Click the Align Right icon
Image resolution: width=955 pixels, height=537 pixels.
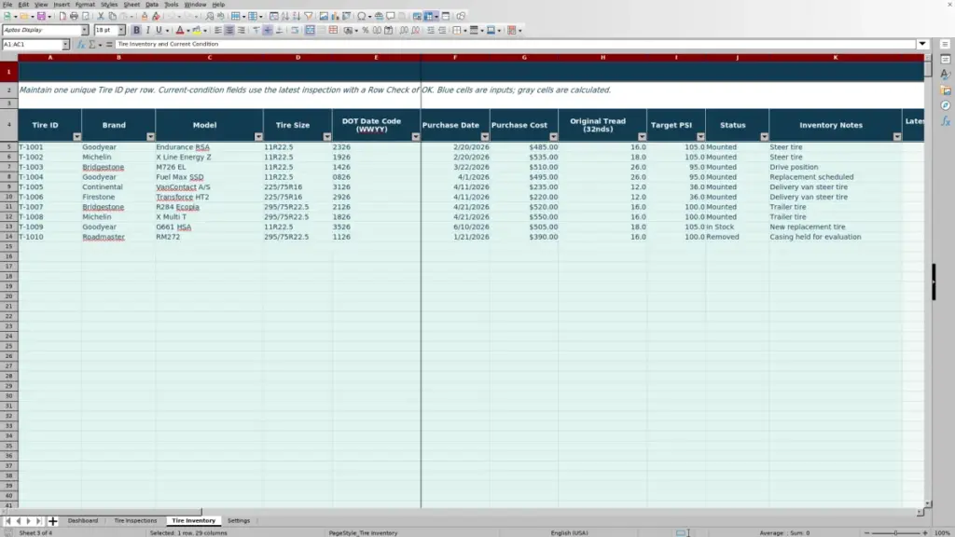(x=242, y=31)
